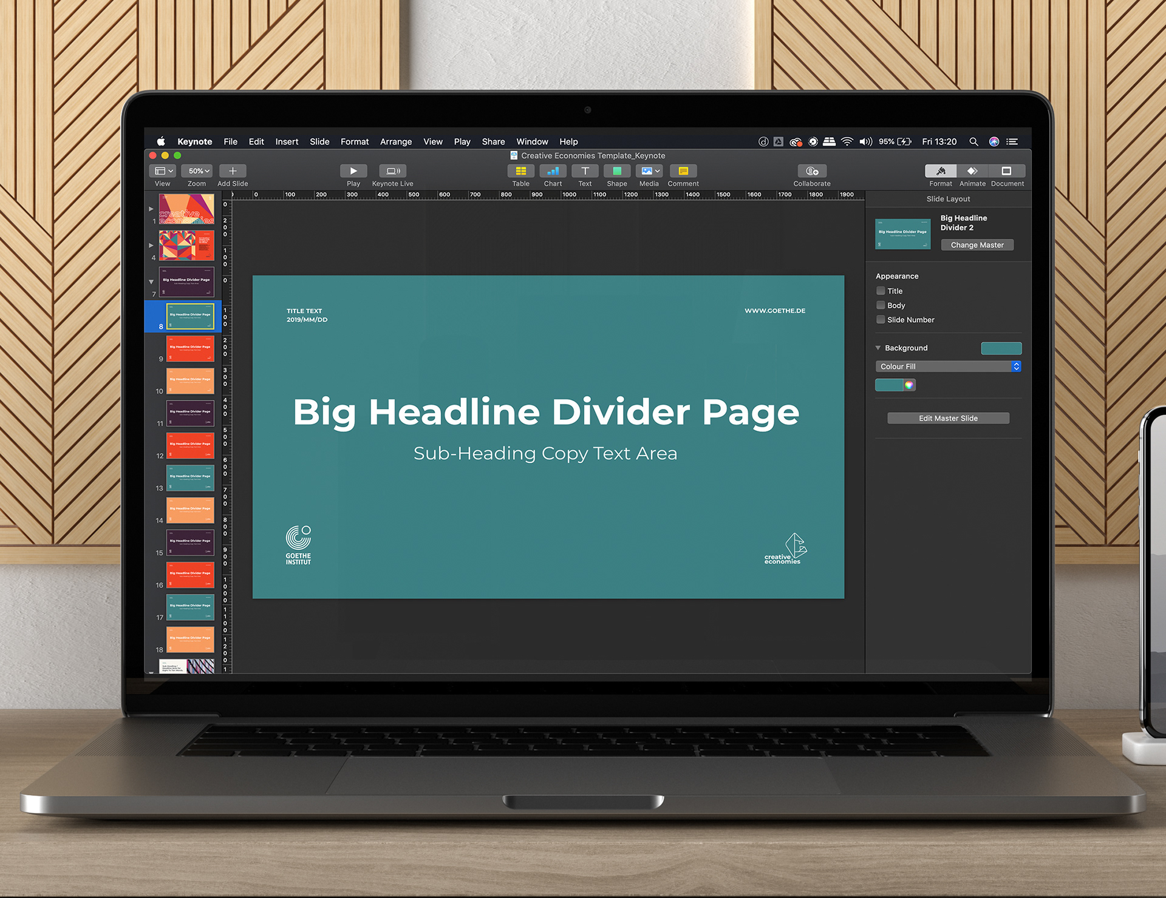The image size is (1166, 898).
Task: Click the Change Master button
Action: tap(977, 245)
